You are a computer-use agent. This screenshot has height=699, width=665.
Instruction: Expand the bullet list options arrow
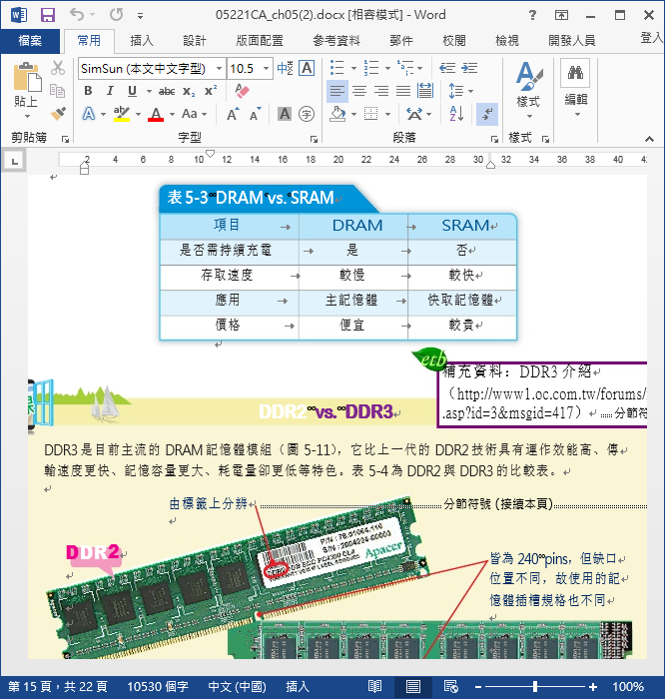pos(353,69)
